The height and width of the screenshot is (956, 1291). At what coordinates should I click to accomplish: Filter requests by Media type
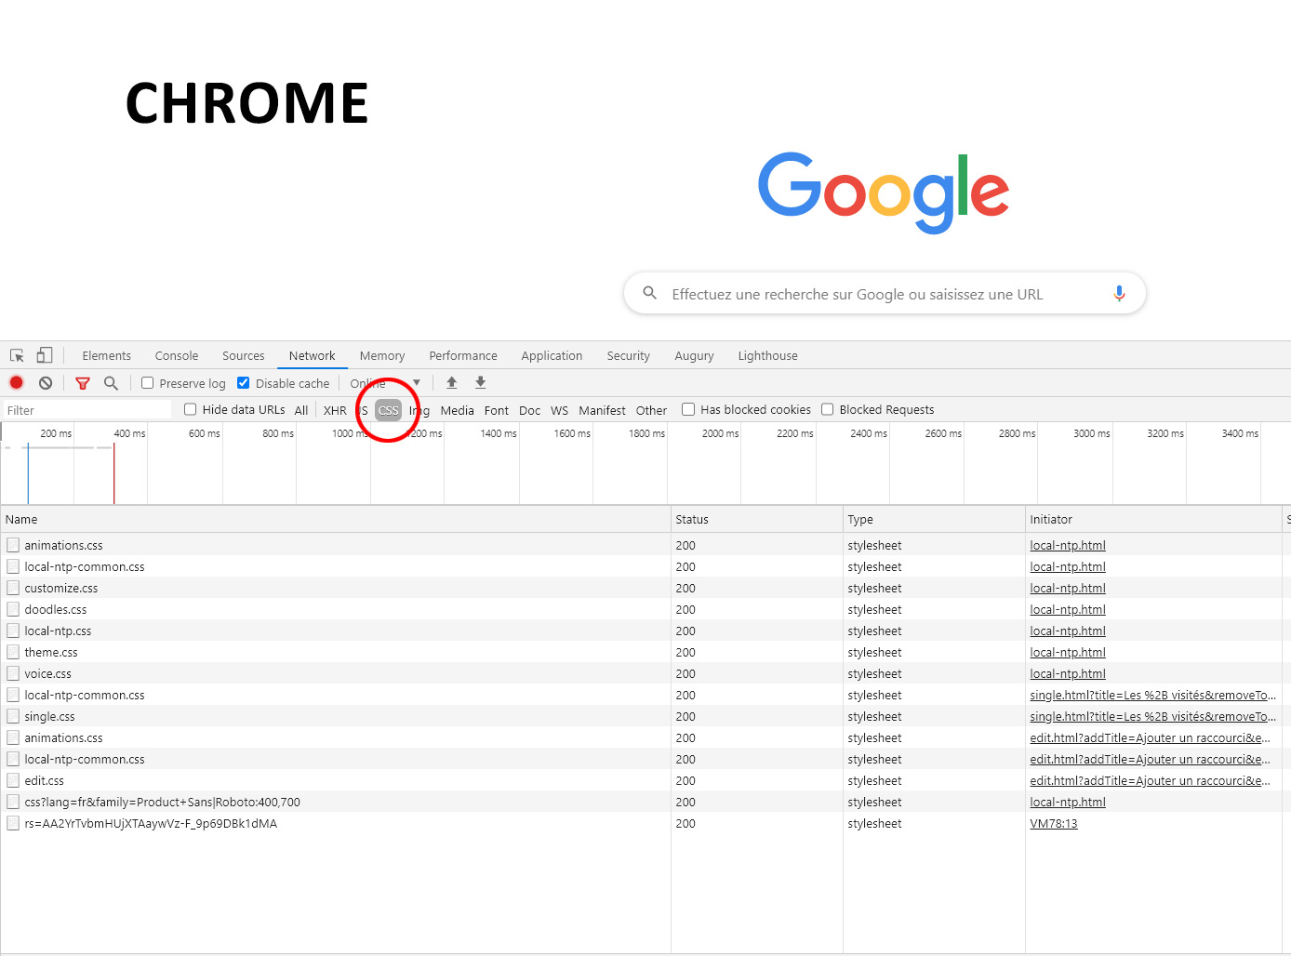(x=457, y=410)
